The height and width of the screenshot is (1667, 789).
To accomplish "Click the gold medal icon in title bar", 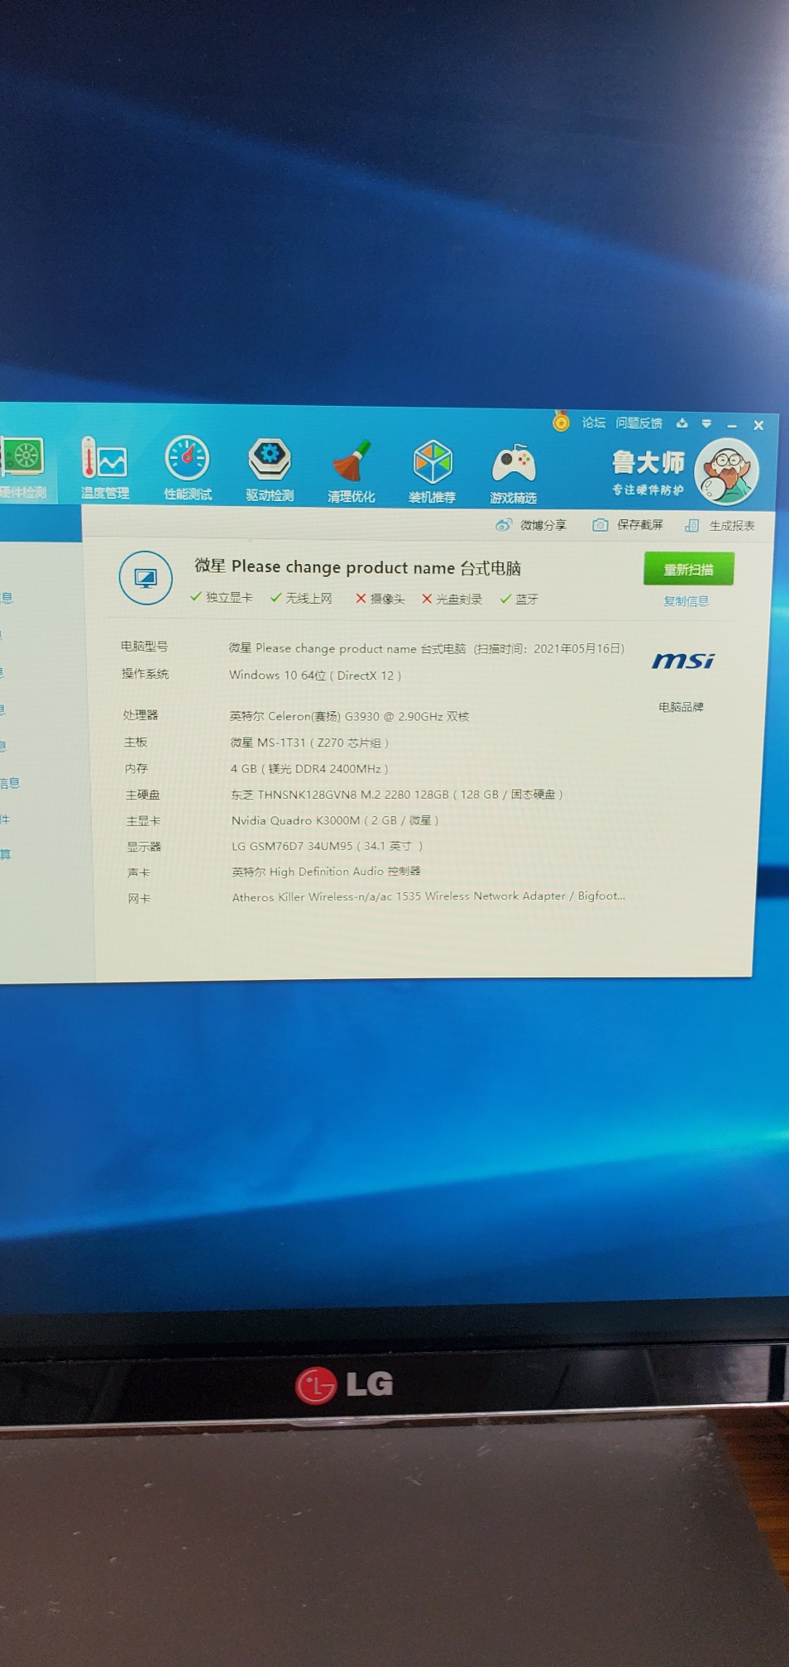I will (562, 422).
